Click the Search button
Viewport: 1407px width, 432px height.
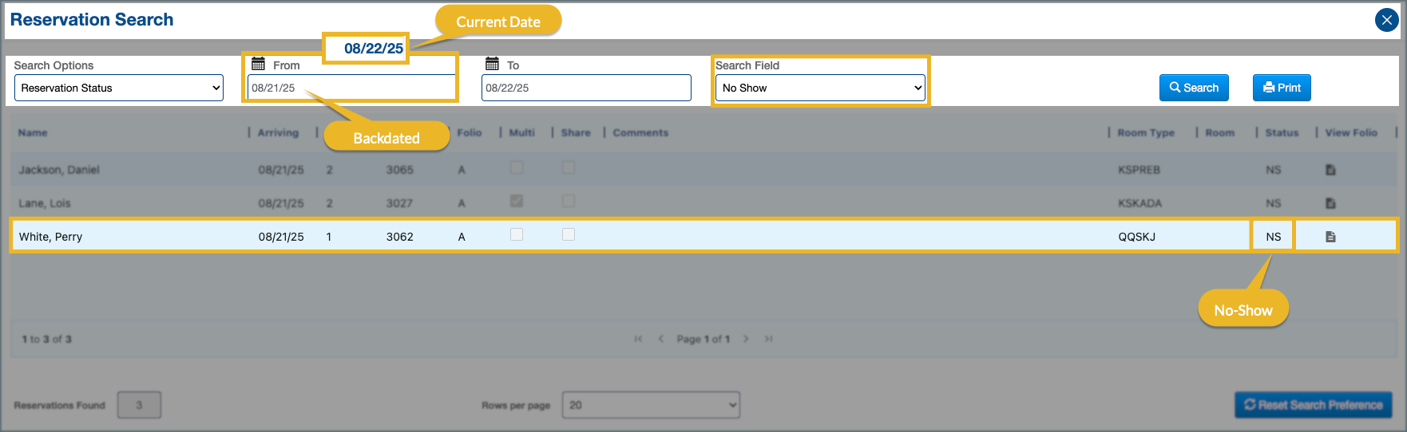(x=1194, y=88)
